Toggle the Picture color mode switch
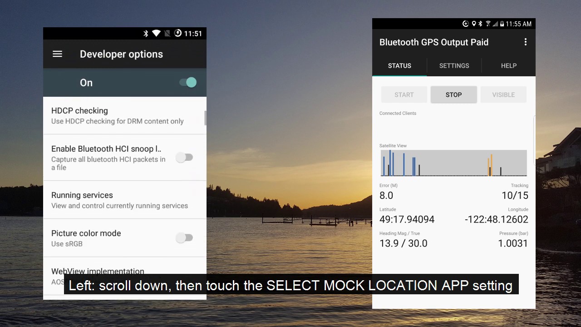The width and height of the screenshot is (581, 327). [x=185, y=238]
